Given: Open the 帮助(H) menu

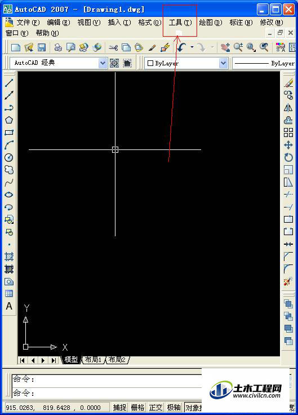Looking at the screenshot, I should coord(47,33).
